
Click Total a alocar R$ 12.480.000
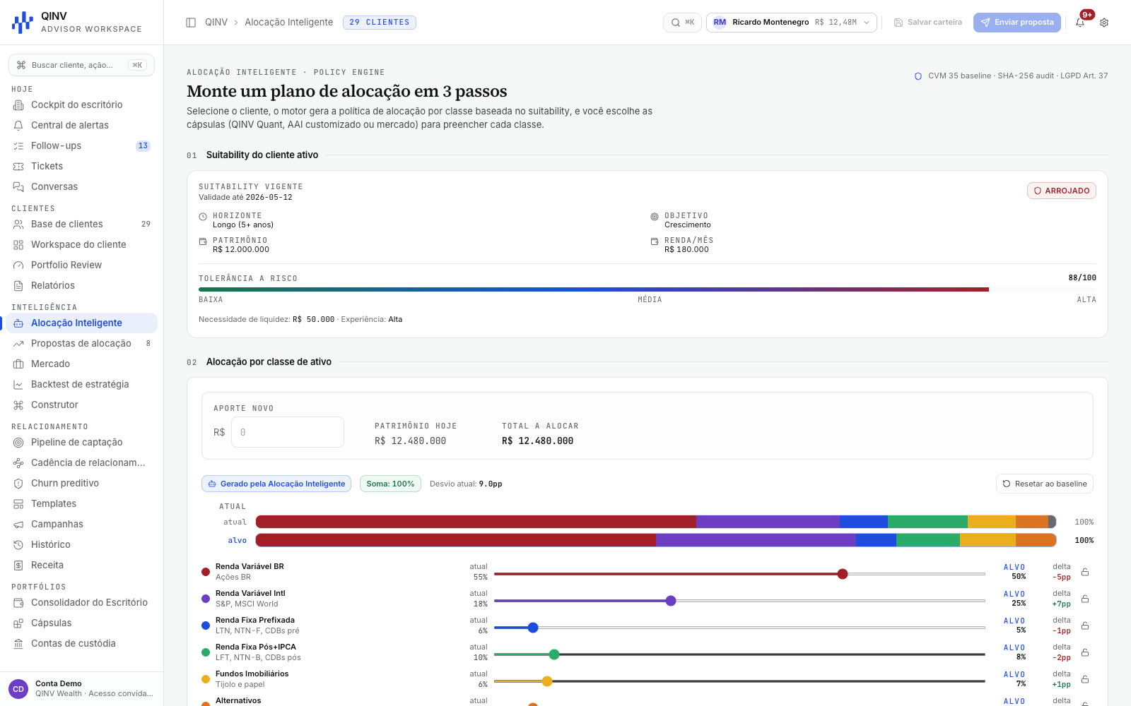tap(538, 441)
